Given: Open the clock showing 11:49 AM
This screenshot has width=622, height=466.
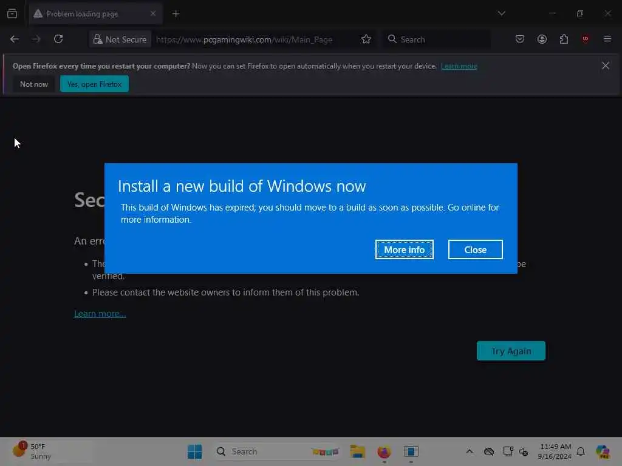Looking at the screenshot, I should [x=555, y=451].
